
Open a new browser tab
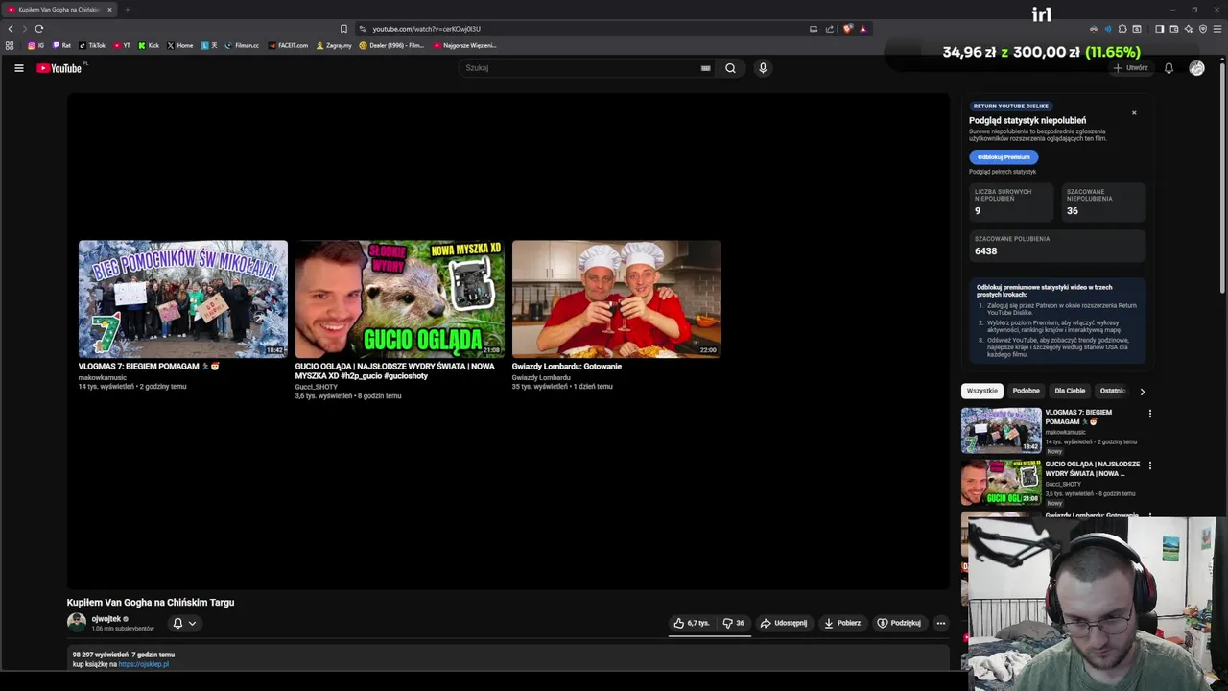[x=127, y=10]
